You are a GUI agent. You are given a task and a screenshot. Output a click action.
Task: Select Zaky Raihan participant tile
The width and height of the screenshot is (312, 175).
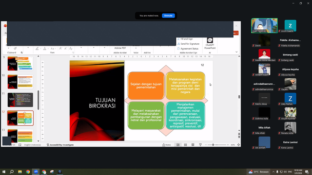pyautogui.click(x=290, y=99)
